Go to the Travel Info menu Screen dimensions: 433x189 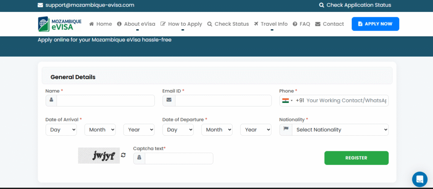click(271, 24)
